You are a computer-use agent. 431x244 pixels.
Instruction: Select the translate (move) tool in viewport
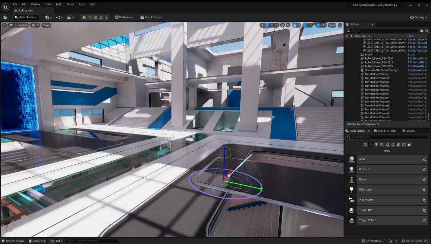[x=267, y=25]
